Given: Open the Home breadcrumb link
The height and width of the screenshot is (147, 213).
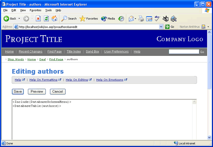Looking at the screenshot, I should (x=32, y=60).
